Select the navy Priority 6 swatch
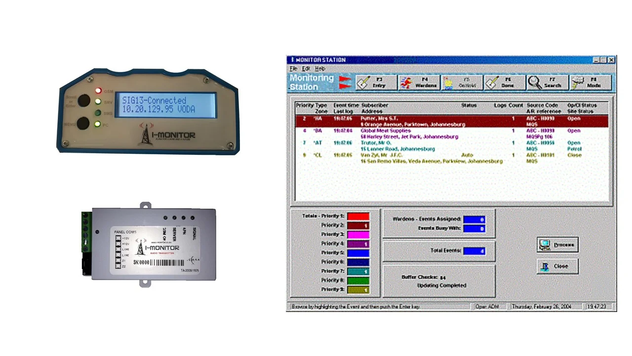The width and height of the screenshot is (632, 356). (358, 262)
